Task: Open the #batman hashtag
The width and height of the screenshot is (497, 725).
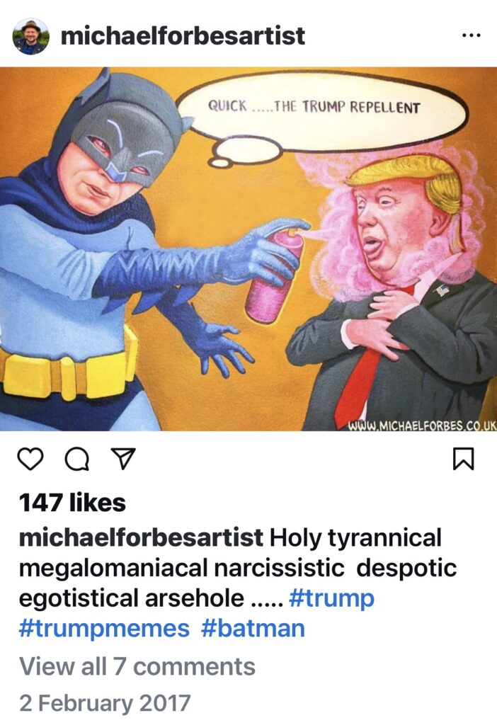Action: [253, 629]
